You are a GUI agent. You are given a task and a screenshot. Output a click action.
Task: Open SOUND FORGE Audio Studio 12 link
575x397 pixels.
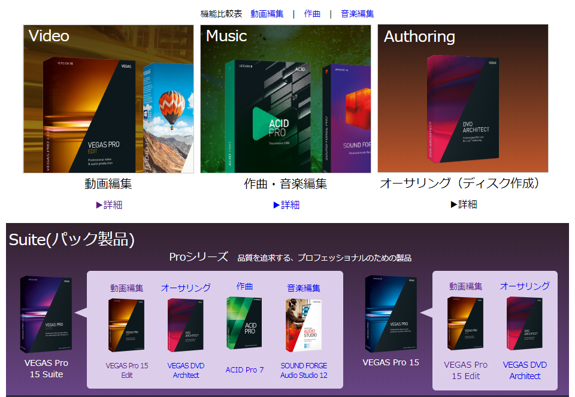(x=304, y=370)
